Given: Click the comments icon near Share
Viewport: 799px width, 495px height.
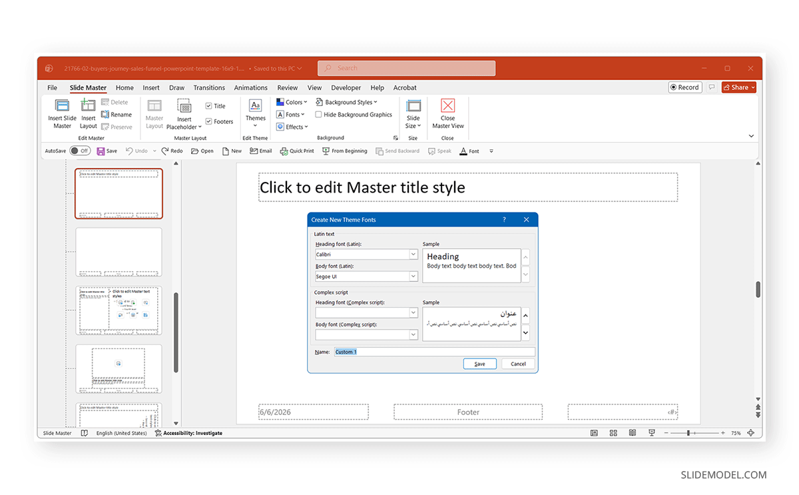Looking at the screenshot, I should [712, 87].
